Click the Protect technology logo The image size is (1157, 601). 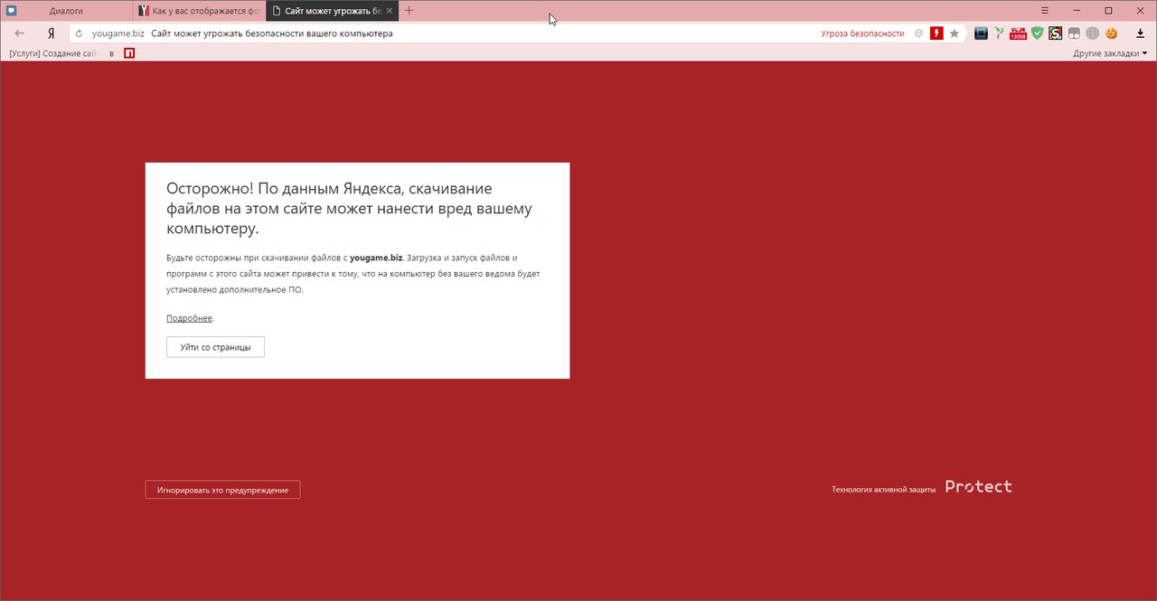pos(979,486)
